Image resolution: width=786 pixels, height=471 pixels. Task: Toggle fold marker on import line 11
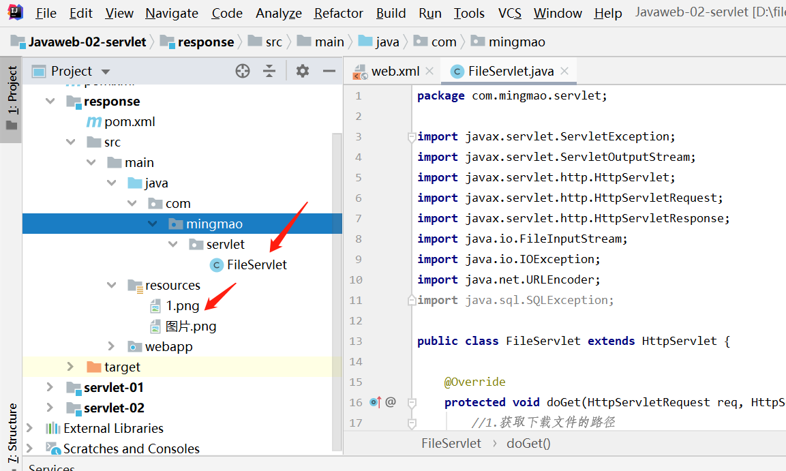[x=412, y=300]
